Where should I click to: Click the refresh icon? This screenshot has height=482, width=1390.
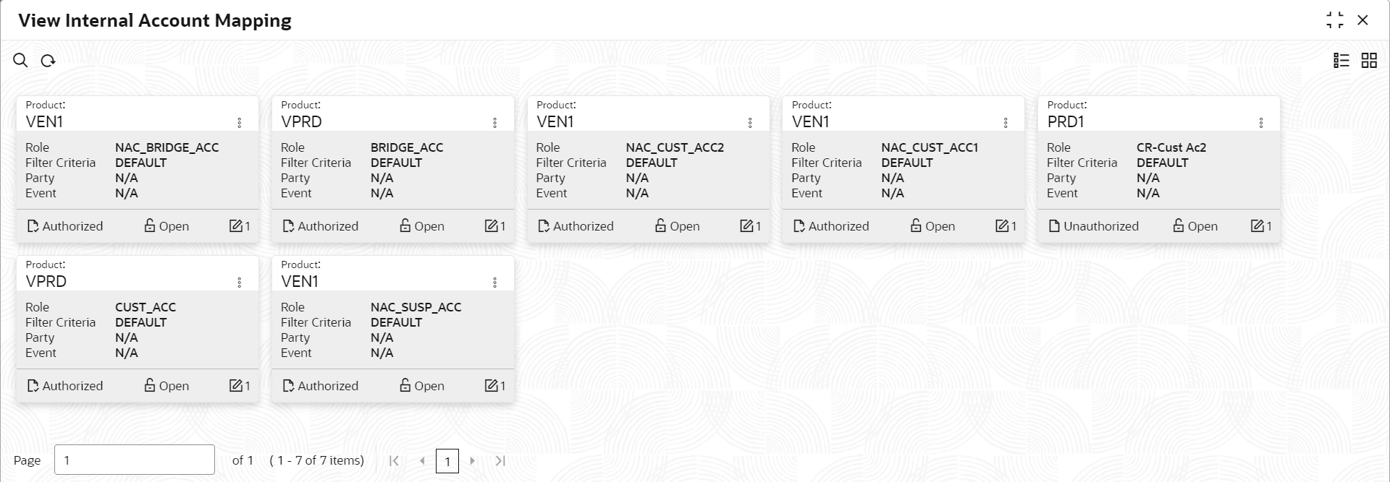(49, 61)
